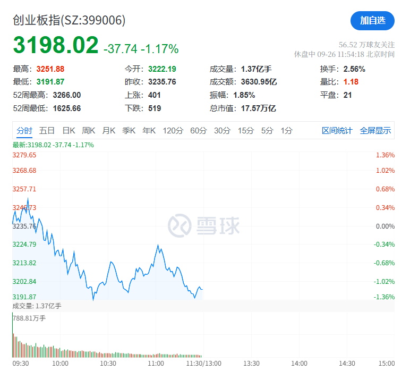Select the 月K monthly chart tab

click(x=109, y=131)
